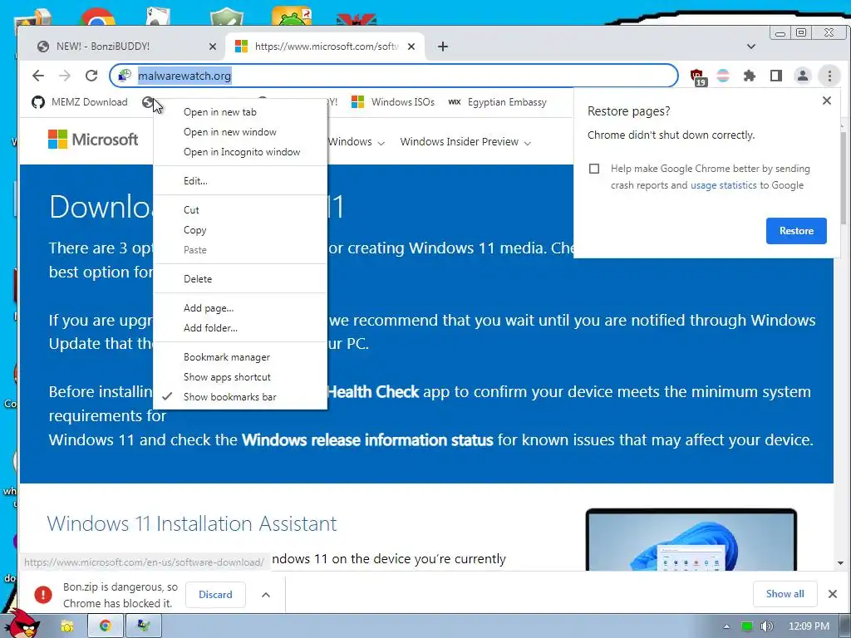Open the Chrome profile avatar
851x638 pixels.
[802, 76]
